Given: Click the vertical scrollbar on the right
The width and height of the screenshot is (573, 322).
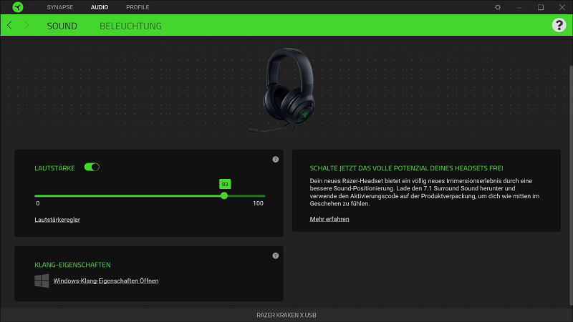Looking at the screenshot, I should click(x=571, y=185).
